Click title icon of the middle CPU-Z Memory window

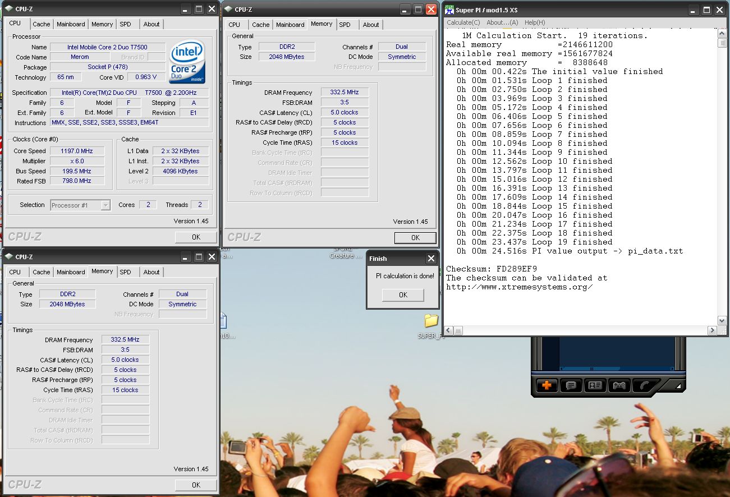coord(228,9)
